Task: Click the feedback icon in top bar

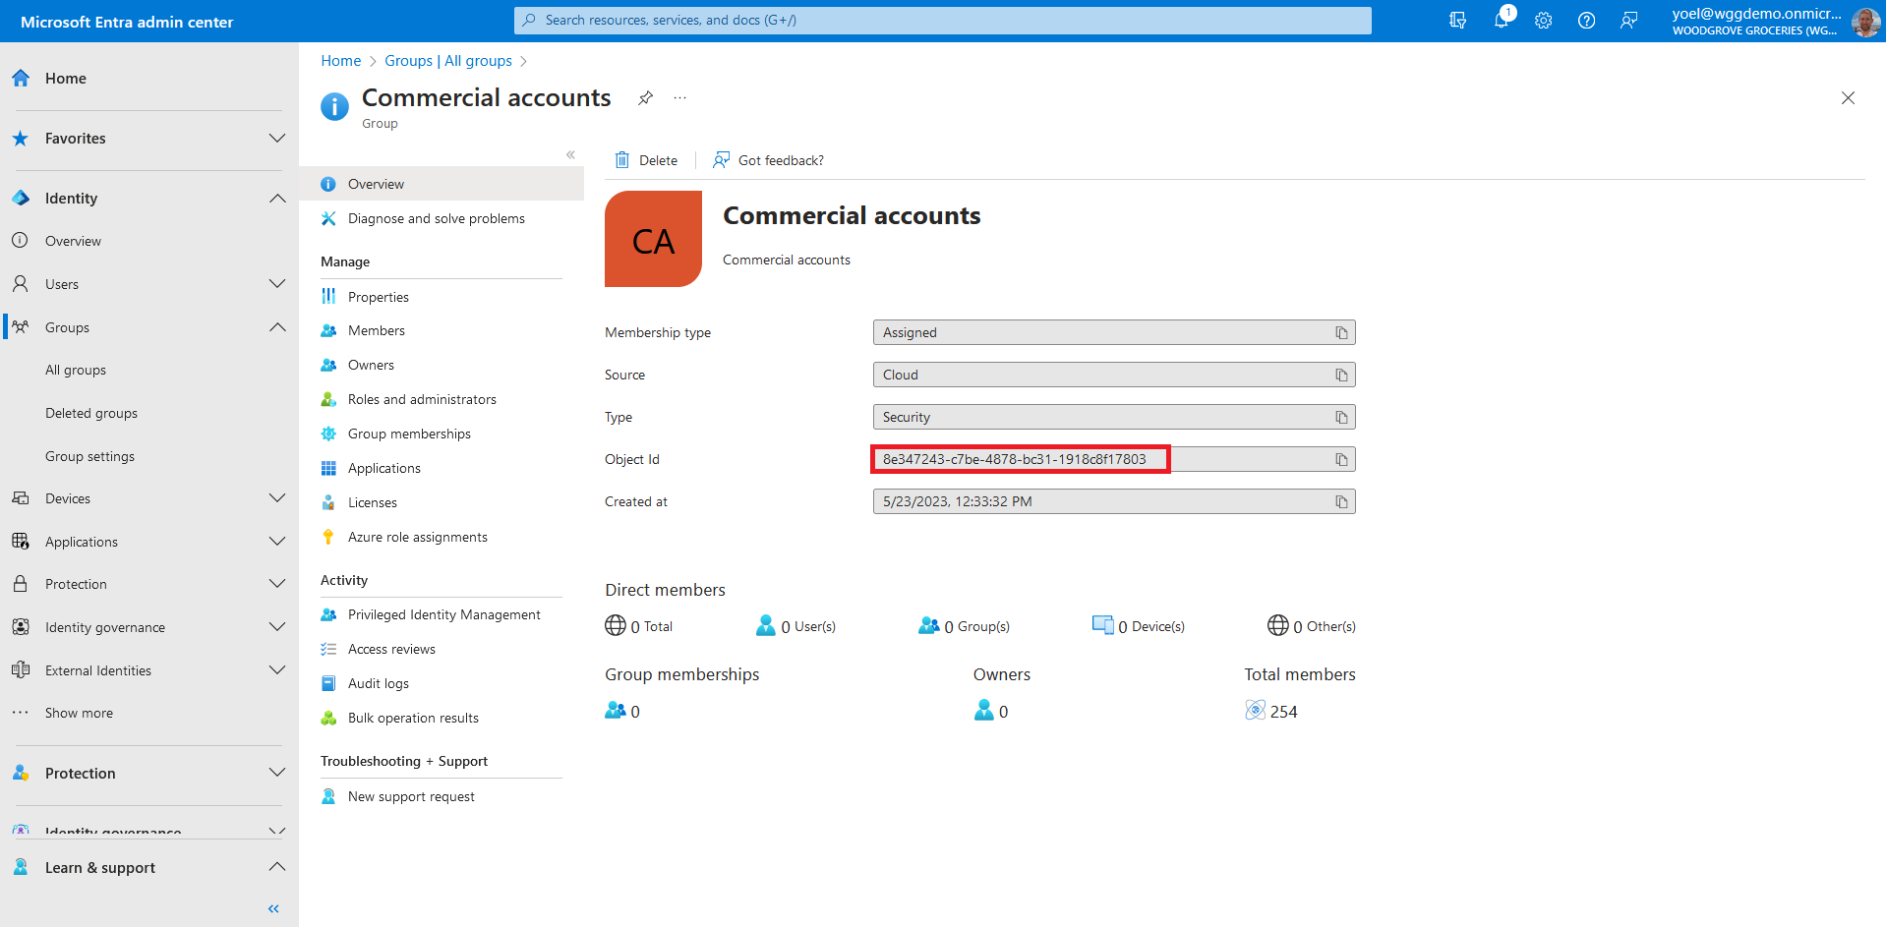Action: pos(1629,21)
